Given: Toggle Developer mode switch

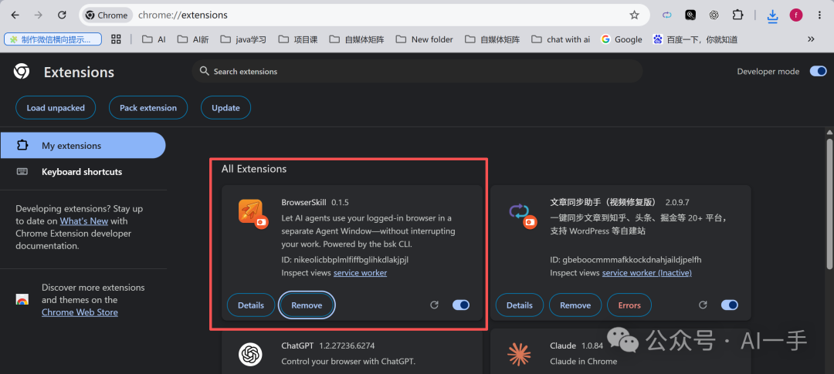Looking at the screenshot, I should point(818,71).
